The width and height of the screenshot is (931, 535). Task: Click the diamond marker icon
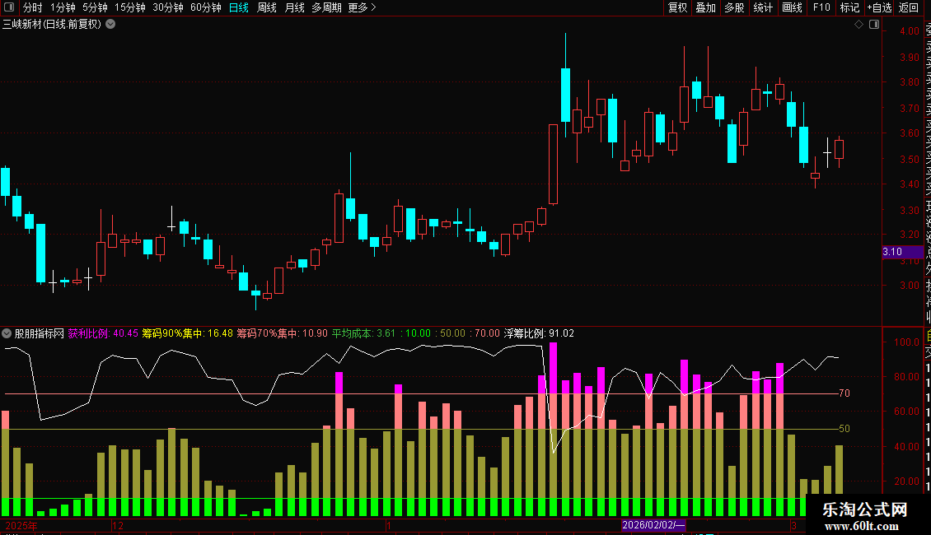858,25
